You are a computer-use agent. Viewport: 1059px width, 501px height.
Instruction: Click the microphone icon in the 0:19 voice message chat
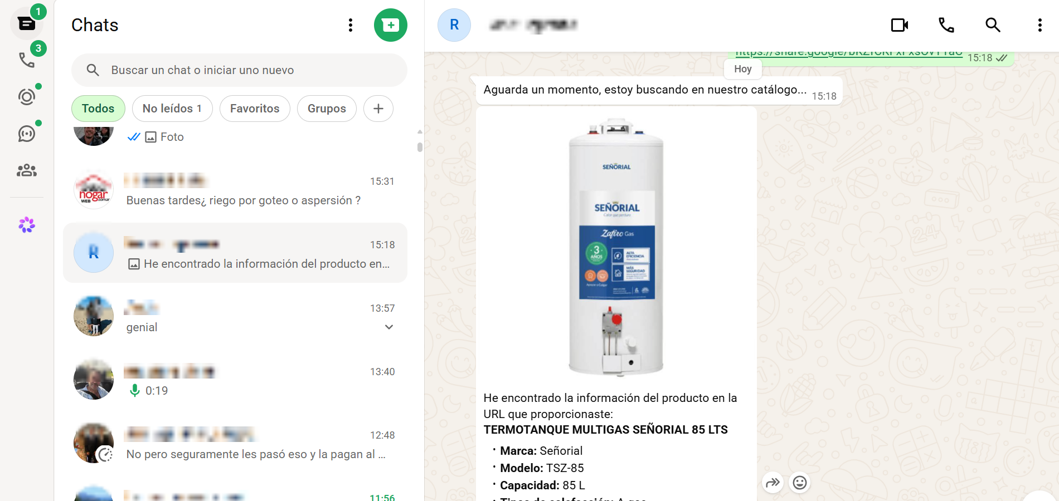click(134, 391)
